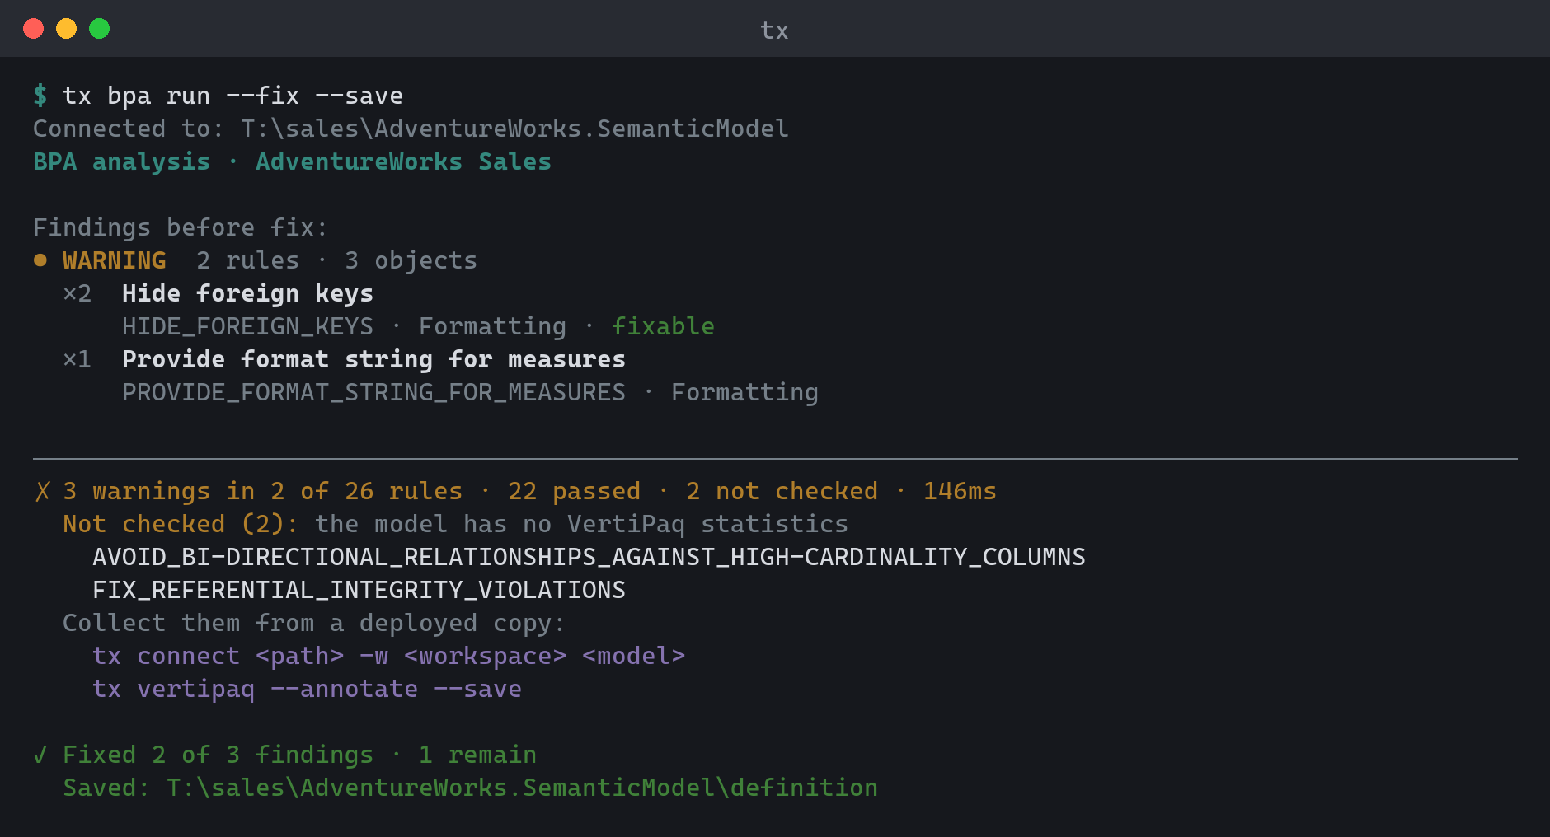Screen dimensions: 1550x837
Task: Click the "Connected to:" model path line
Action: pyautogui.click(x=411, y=129)
